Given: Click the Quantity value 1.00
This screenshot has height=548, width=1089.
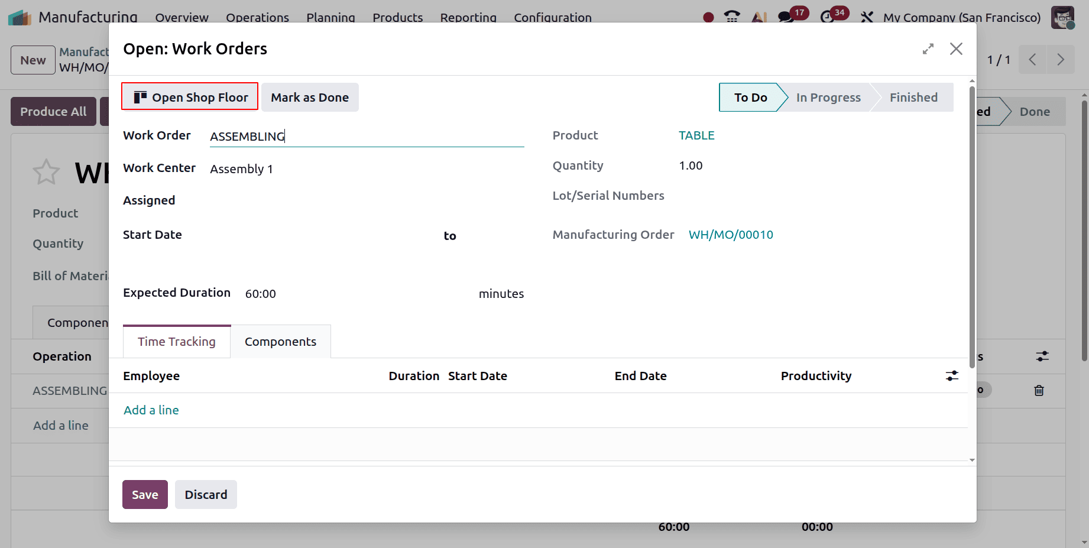Looking at the screenshot, I should 691,166.
